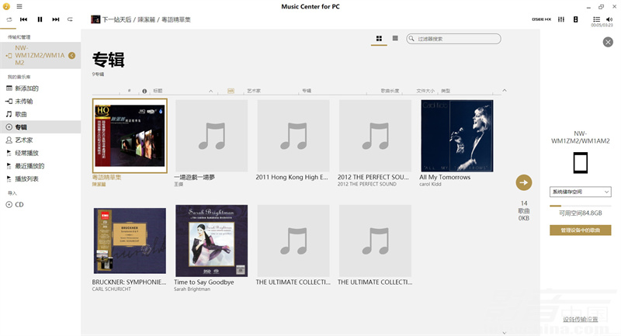Skip to the previous track
621x336 pixels.
(24, 19)
